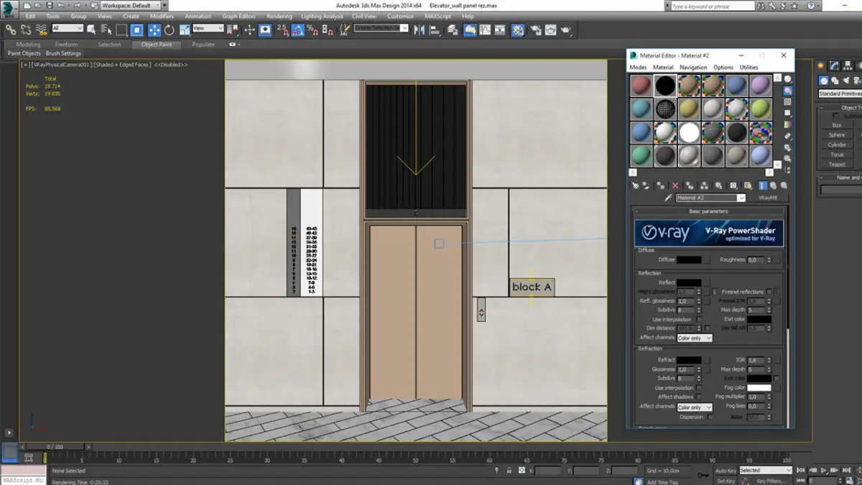
Task: Switch to the Freeform ribbon tab
Action: pyautogui.click(x=66, y=45)
